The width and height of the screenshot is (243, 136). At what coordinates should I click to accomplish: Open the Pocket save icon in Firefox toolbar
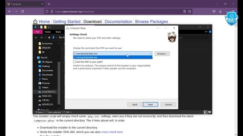(214, 11)
